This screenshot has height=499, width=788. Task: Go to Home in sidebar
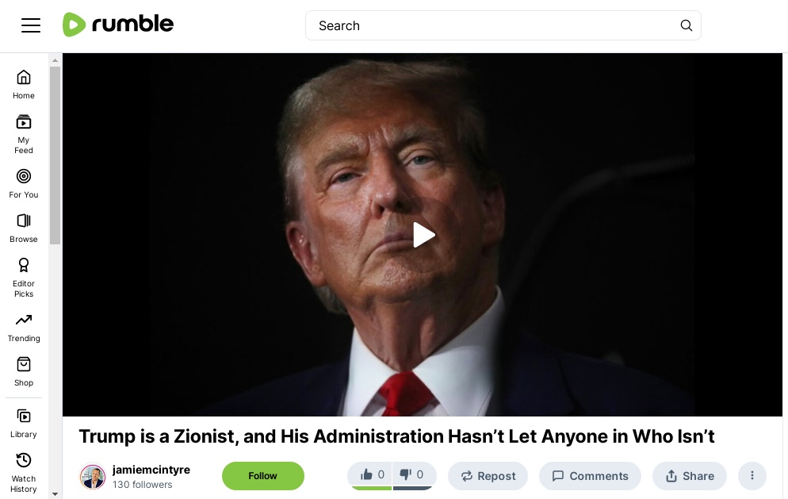24,85
